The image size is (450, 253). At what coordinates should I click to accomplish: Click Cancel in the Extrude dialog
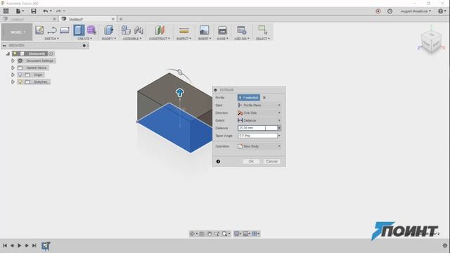click(271, 162)
